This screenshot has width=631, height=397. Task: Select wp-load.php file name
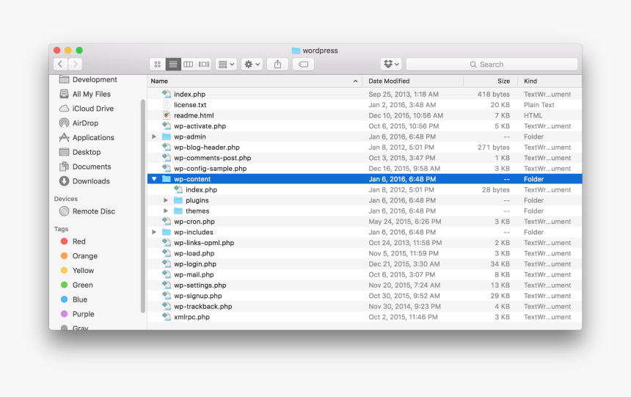(x=194, y=253)
